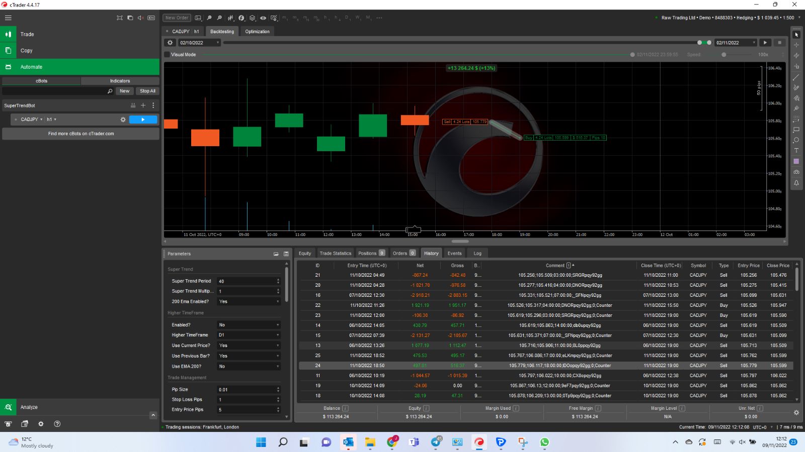Switch to the Indicators tab
The width and height of the screenshot is (805, 452).
(x=120, y=81)
